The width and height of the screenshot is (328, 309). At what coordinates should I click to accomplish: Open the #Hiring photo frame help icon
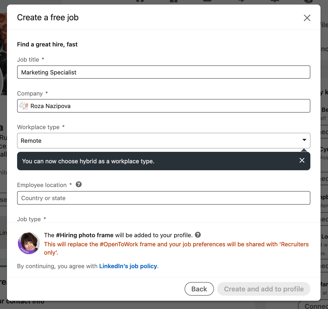click(198, 235)
